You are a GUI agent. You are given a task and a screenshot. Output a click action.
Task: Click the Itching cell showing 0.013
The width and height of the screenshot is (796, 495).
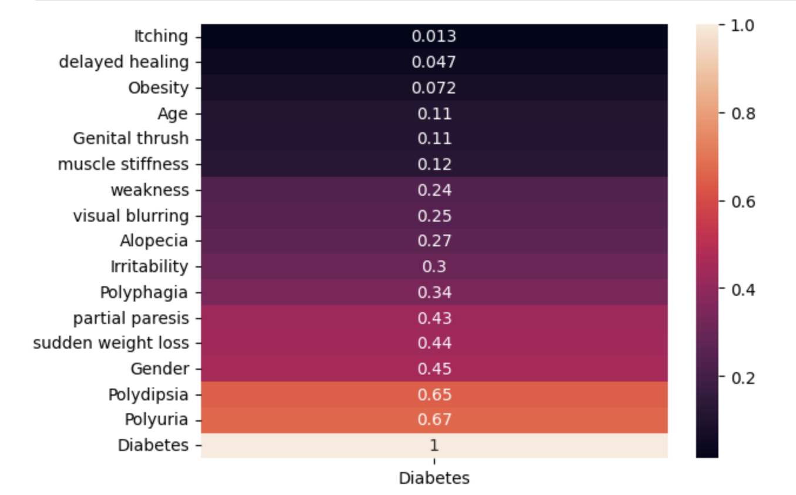click(x=434, y=36)
